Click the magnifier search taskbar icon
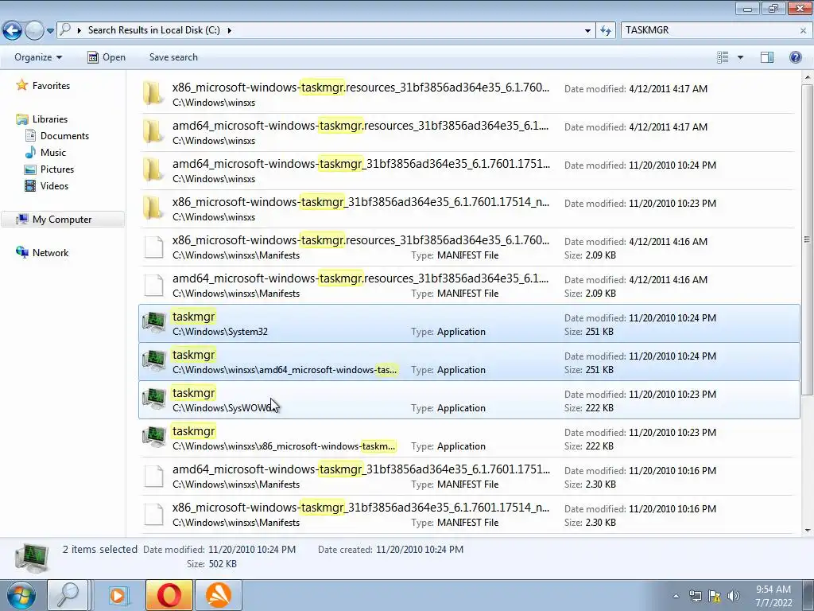This screenshot has width=814, height=611. (67, 595)
